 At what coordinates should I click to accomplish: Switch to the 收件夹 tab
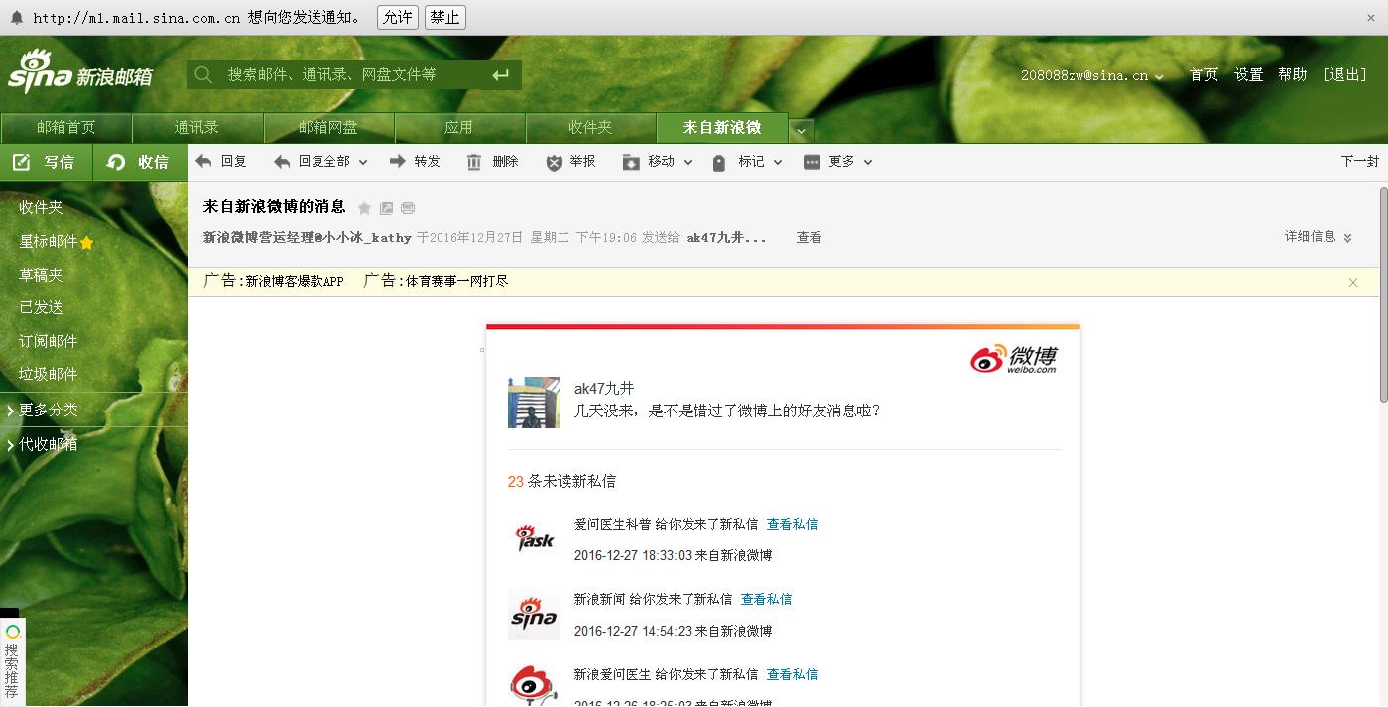590,128
